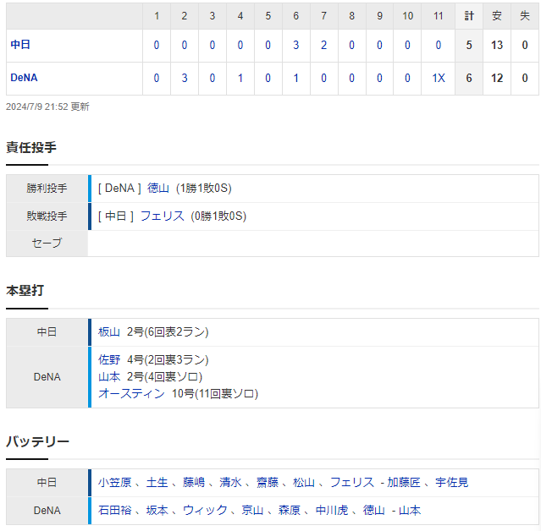Click 中日 10th inning score 0
Screen dimensions: 541x531
407,45
